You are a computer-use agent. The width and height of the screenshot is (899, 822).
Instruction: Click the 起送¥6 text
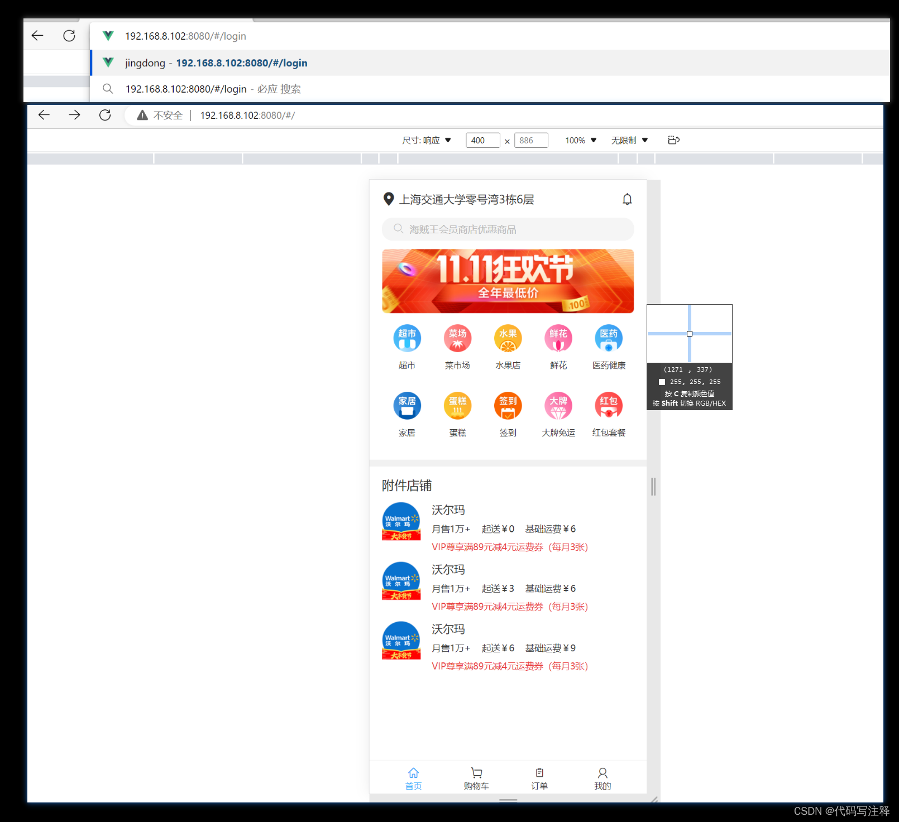coord(498,648)
